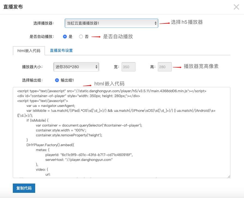This screenshot has width=244, height=198.
Task: Click the 'if (isMobile) {' code line
Action: pyautogui.click(x=38, y=120)
